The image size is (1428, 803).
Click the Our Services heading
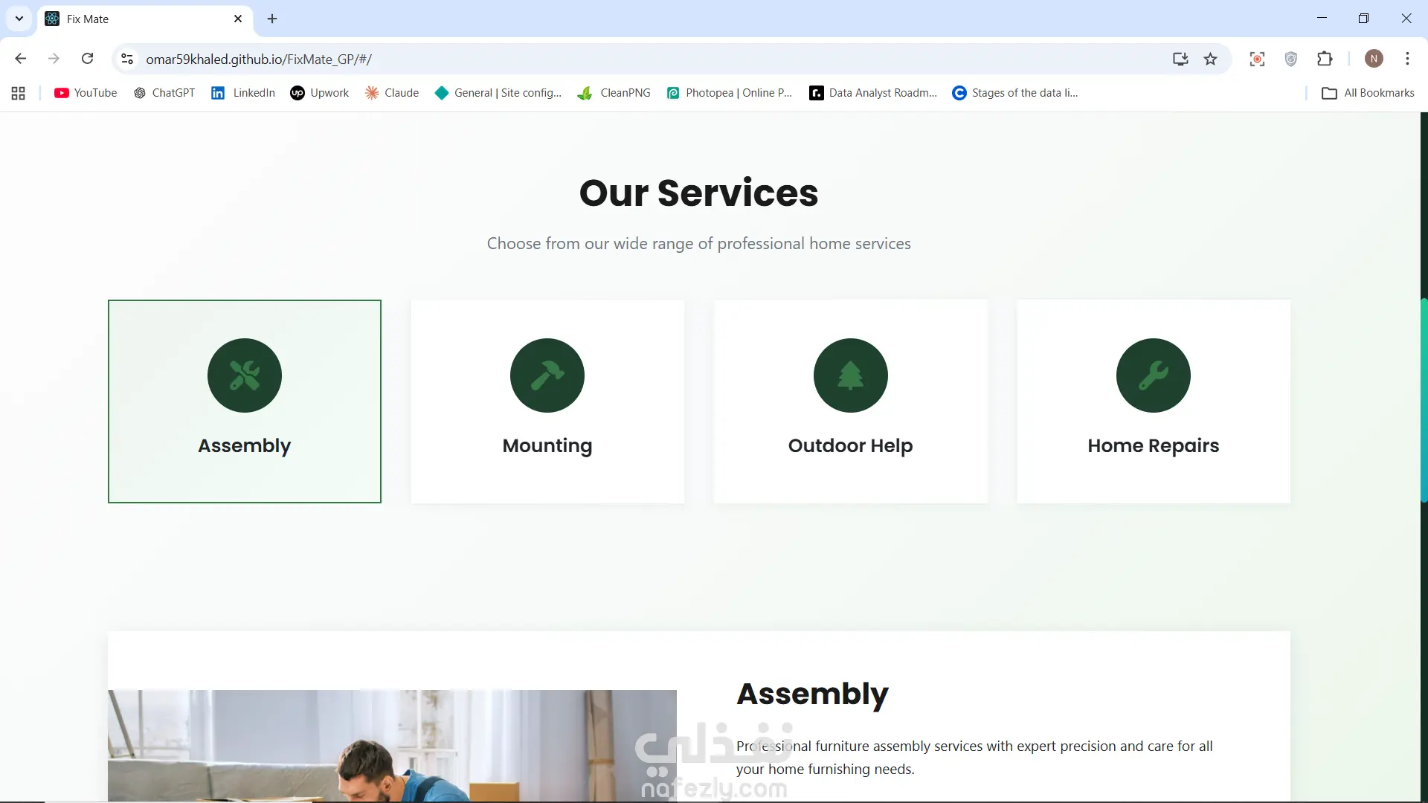[x=699, y=193]
